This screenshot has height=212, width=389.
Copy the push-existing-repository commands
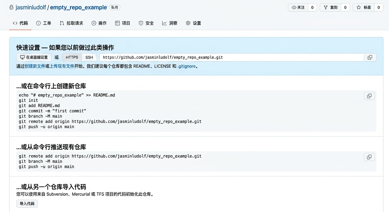[369, 157]
